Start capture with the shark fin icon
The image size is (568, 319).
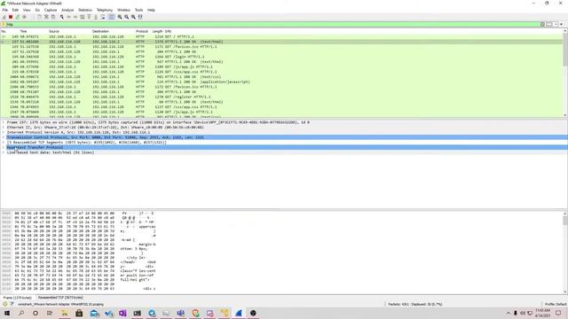(x=4, y=17)
